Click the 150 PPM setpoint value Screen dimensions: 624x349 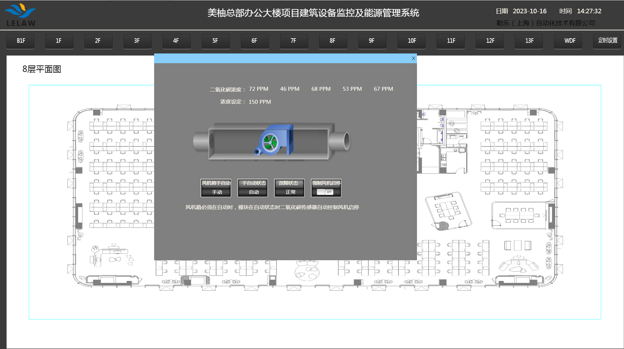click(x=260, y=102)
